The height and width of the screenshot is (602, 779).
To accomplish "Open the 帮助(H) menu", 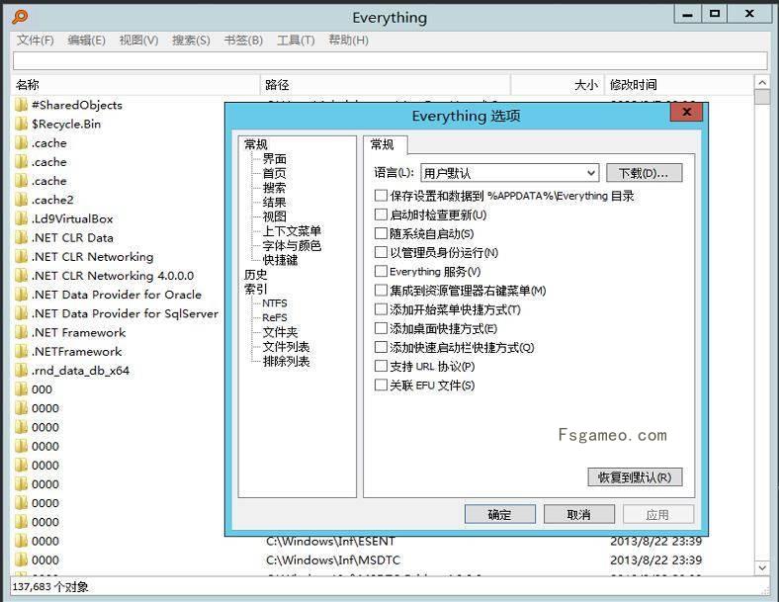I will (348, 41).
